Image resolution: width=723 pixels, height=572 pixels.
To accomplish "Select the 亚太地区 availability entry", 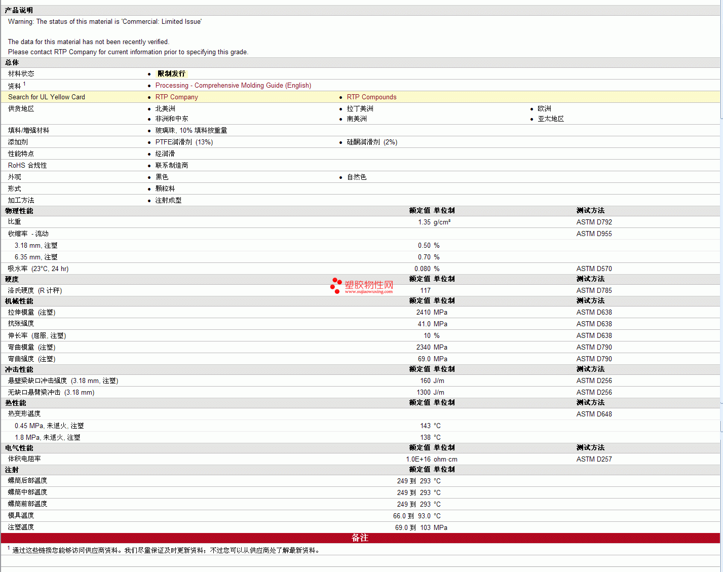I will coord(551,119).
